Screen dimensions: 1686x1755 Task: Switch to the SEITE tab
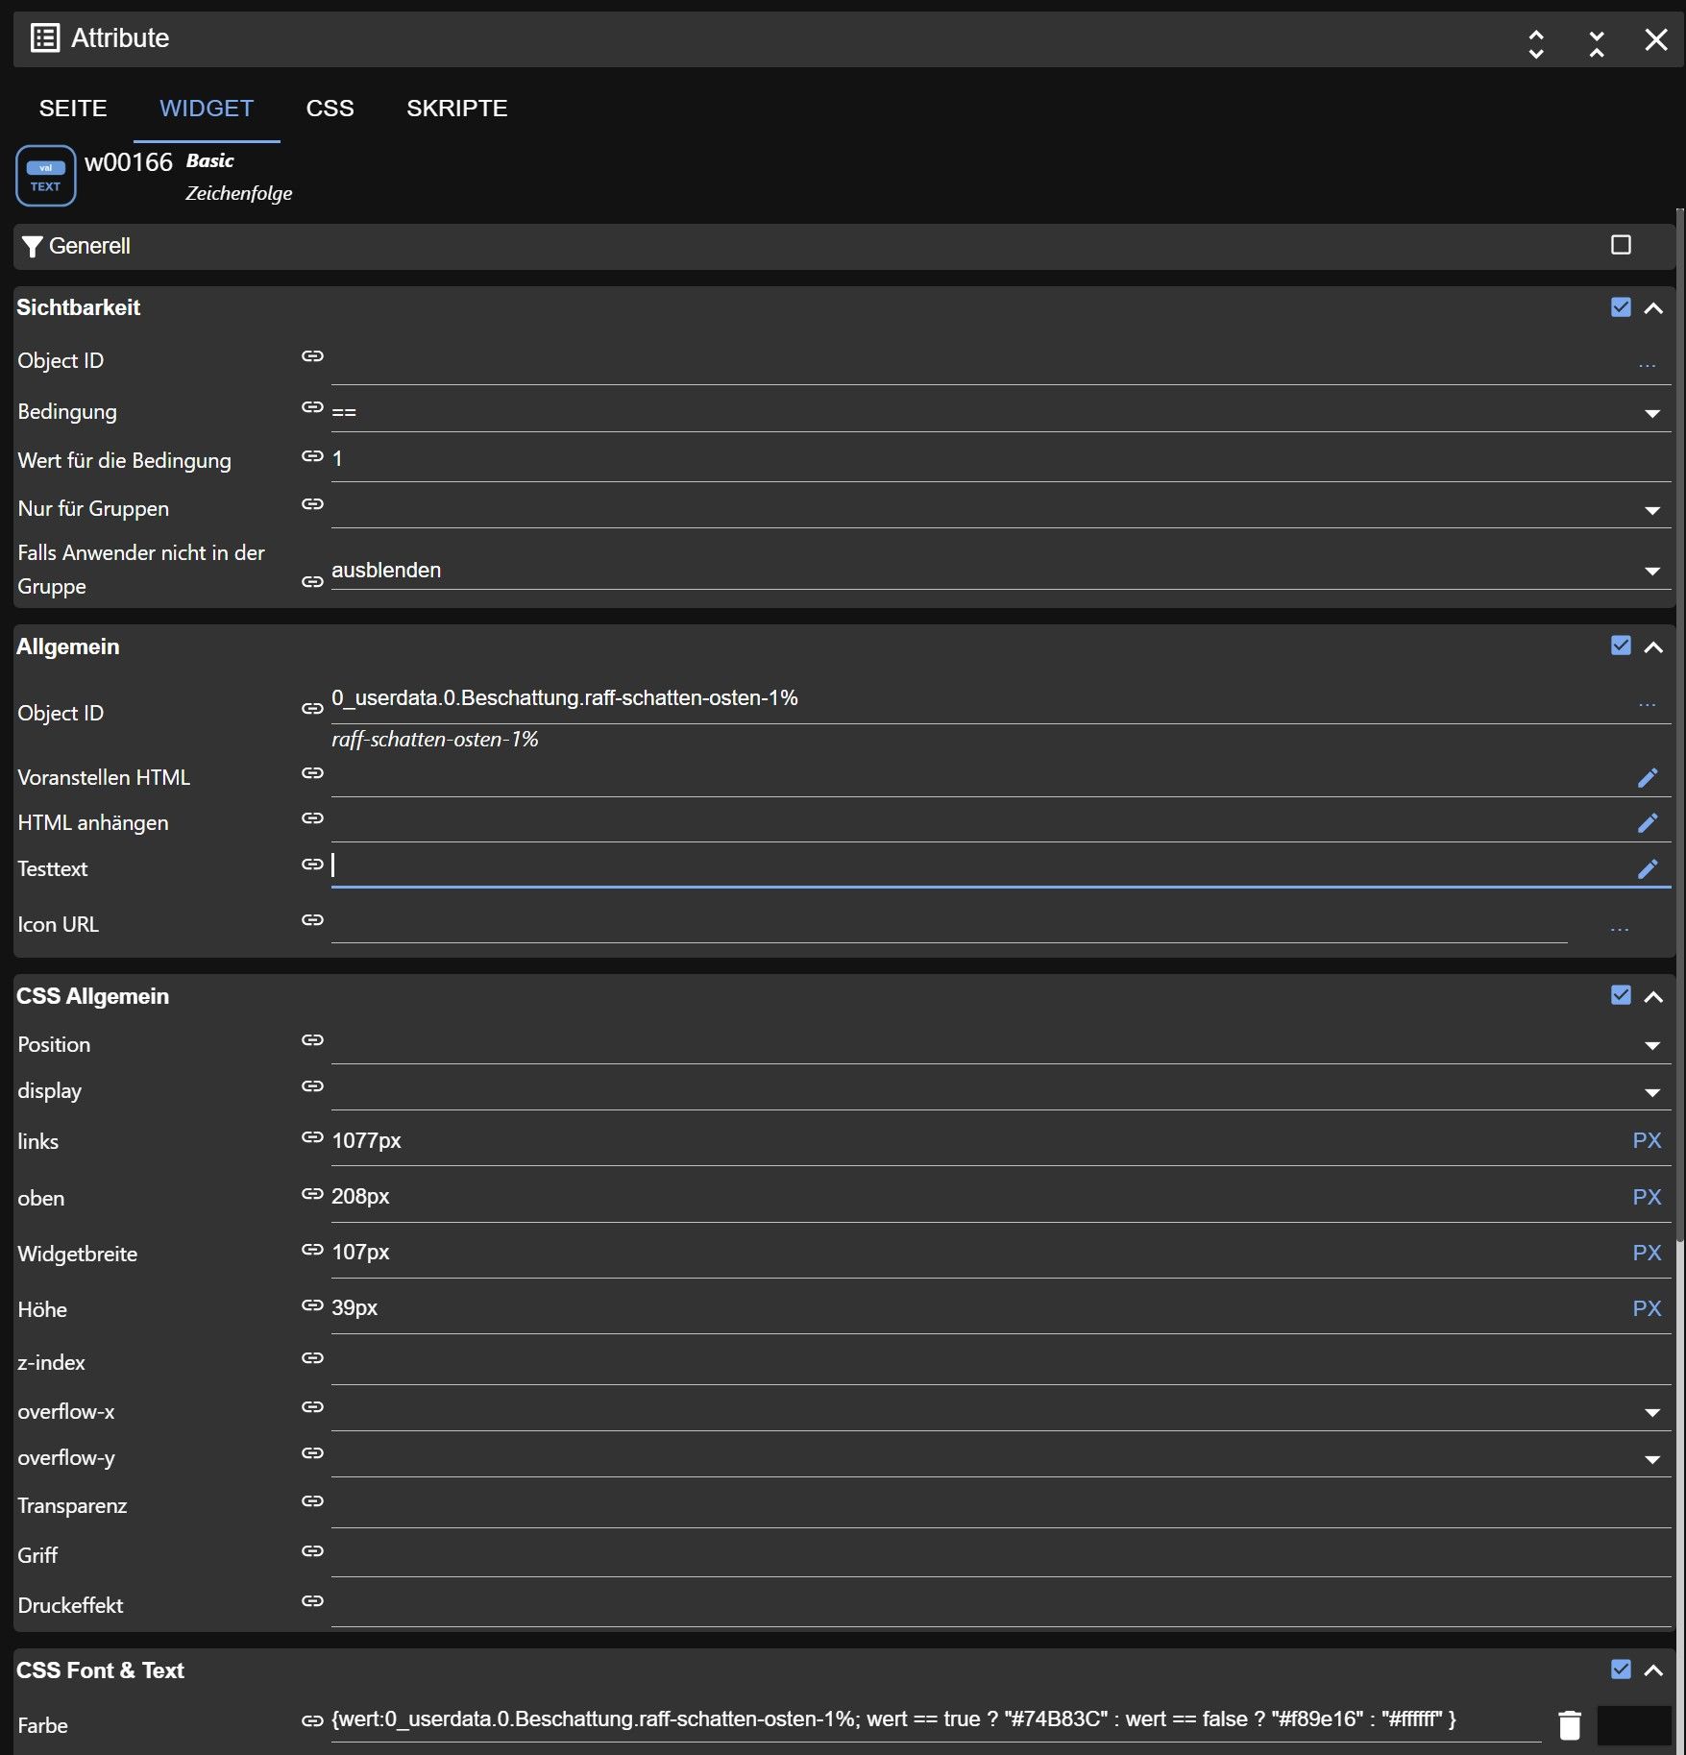pos(73,109)
